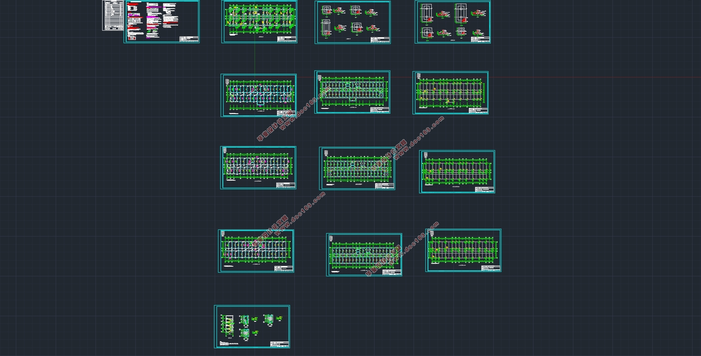Screen dimensions: 701x356
Task: Click the title block of the design notes sheet
Action: point(189,39)
